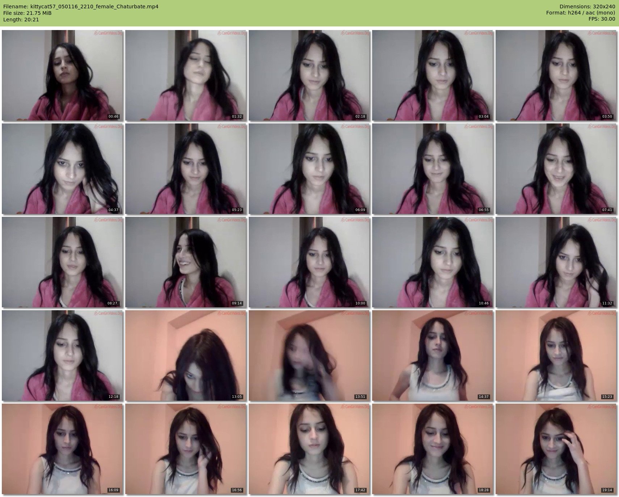Viewport: 619px width, 497px height.
Task: Select the 13:05 thumbnail
Action: (185, 355)
